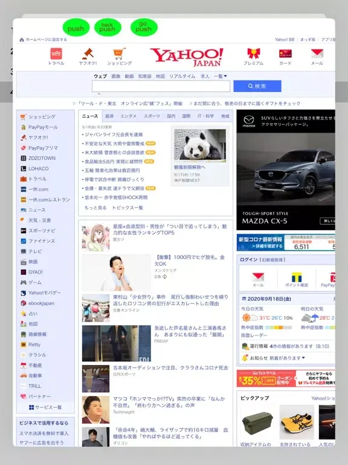Open Yahoo! BB link at top right

[285, 39]
